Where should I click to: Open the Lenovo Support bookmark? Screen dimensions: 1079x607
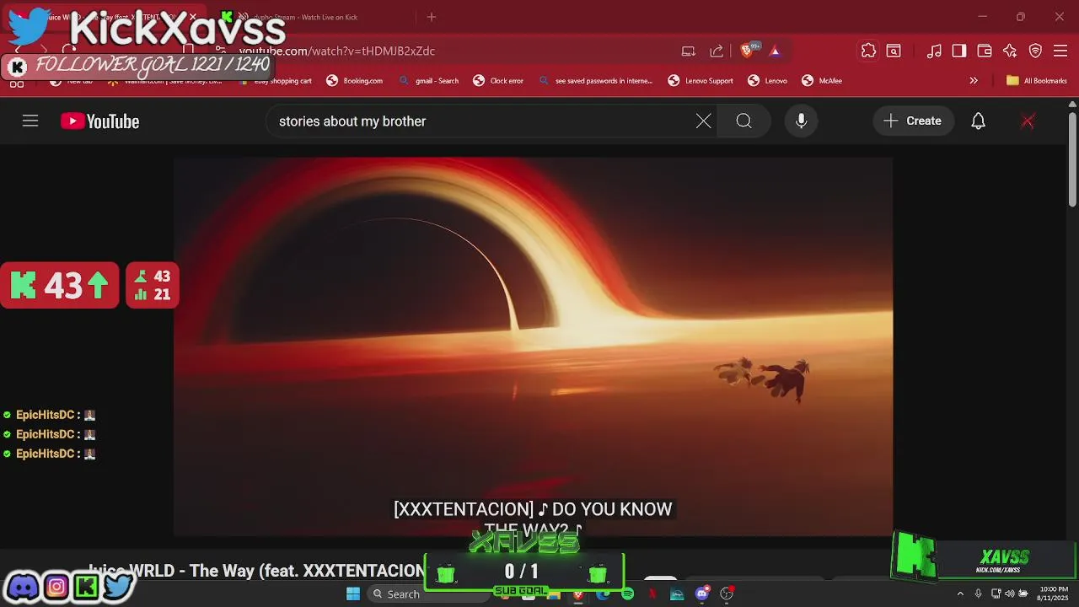point(701,81)
